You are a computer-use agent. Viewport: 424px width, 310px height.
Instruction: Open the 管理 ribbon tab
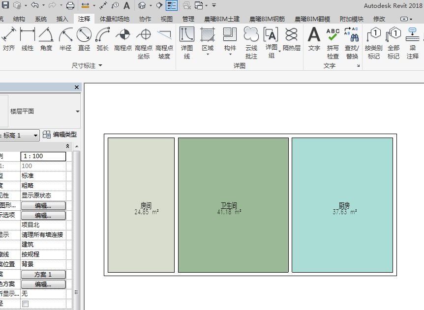(x=188, y=19)
